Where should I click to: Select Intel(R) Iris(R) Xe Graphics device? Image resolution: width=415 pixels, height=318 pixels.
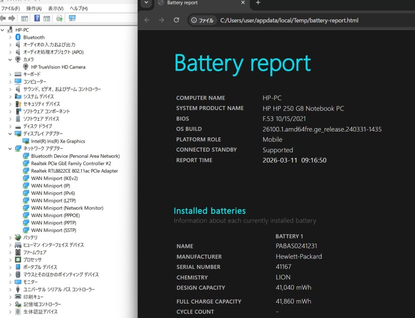point(58,141)
